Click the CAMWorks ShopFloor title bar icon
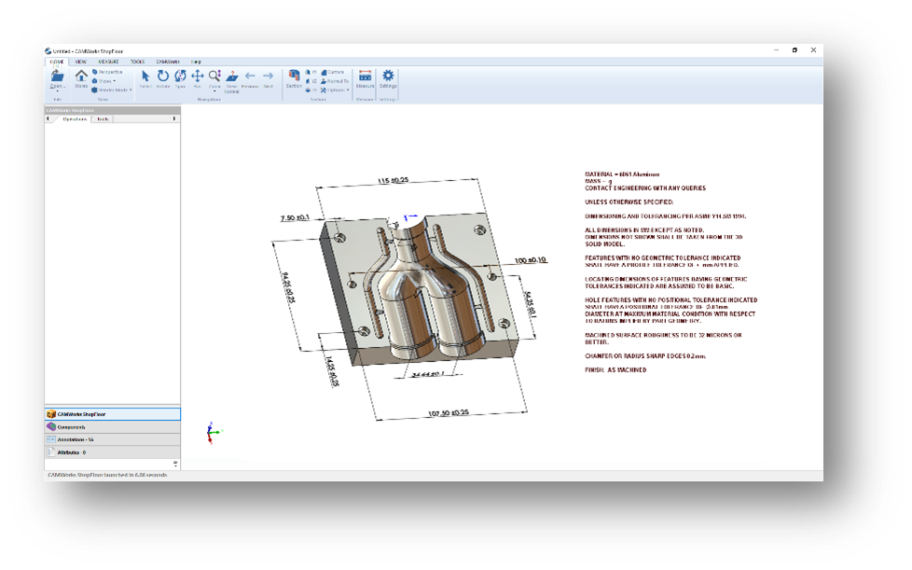 click(x=48, y=51)
